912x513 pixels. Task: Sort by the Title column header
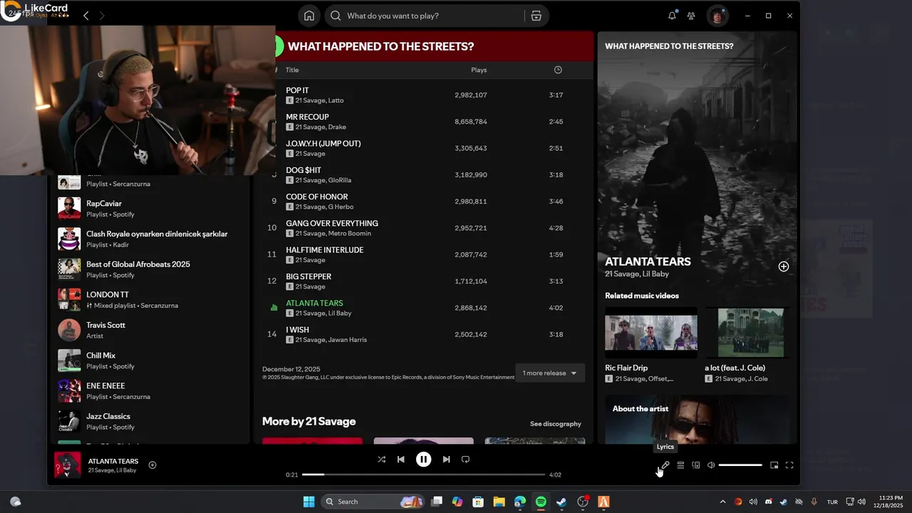pyautogui.click(x=292, y=70)
